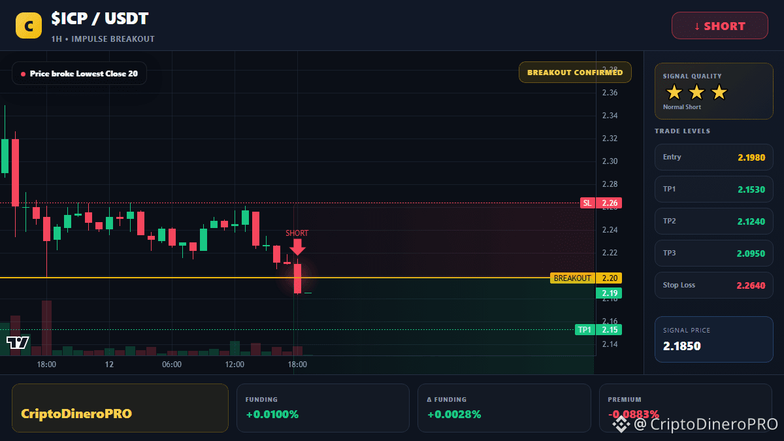Viewport: 784px width, 441px height.
Task: Click the third signal quality star
Action: [719, 92]
